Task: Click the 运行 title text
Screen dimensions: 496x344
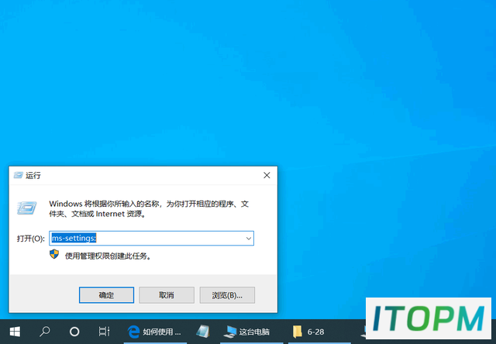Action: pyautogui.click(x=33, y=175)
